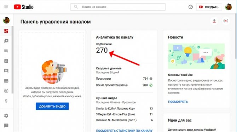Click channel avatar in left sidebar
This screenshot has height=132, width=237.
click(6, 20)
